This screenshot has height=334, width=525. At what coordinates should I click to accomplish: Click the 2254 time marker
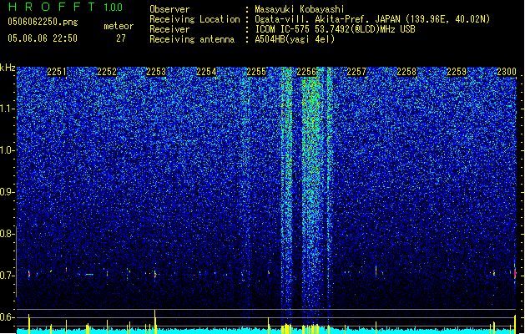pos(206,72)
